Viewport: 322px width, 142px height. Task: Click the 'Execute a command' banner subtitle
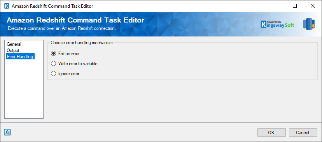[x=62, y=28]
